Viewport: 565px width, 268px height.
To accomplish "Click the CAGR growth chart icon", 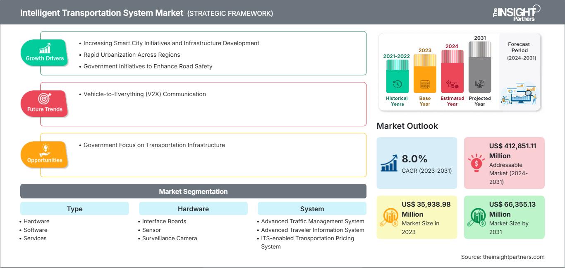I will click(389, 163).
